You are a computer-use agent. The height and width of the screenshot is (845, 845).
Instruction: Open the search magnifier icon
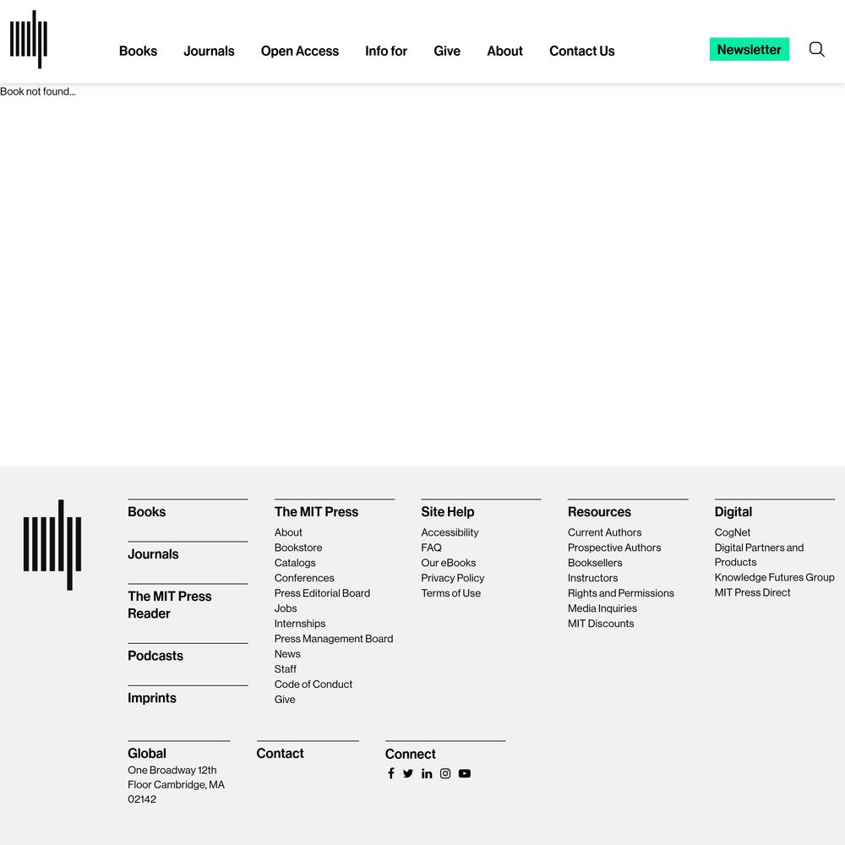click(816, 50)
